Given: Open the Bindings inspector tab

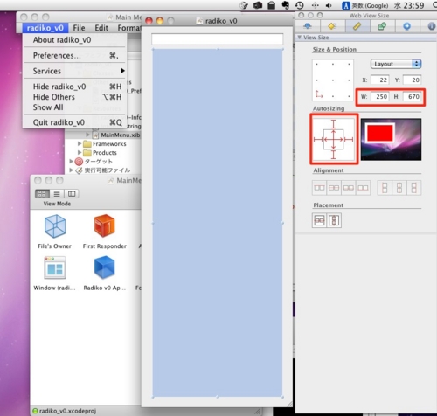Looking at the screenshot, I should [382, 26].
